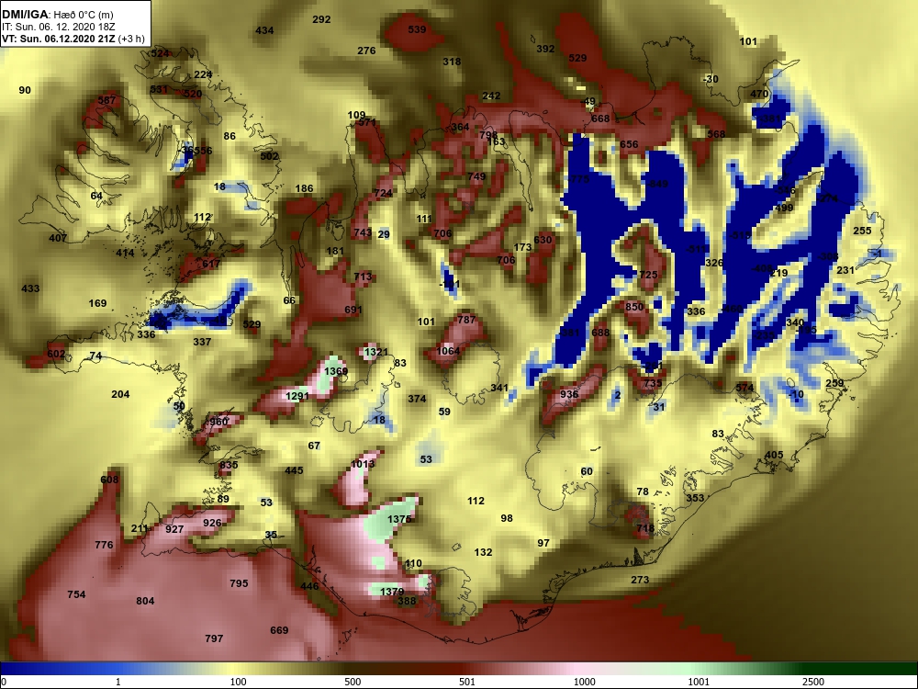Click the map value "-30"
This screenshot has width=918, height=689.
pos(711,79)
